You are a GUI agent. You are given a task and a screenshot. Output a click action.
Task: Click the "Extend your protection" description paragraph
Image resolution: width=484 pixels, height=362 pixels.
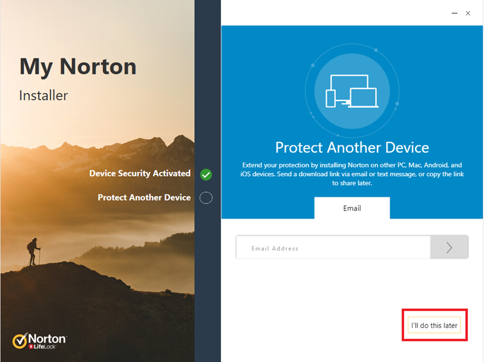[352, 174]
